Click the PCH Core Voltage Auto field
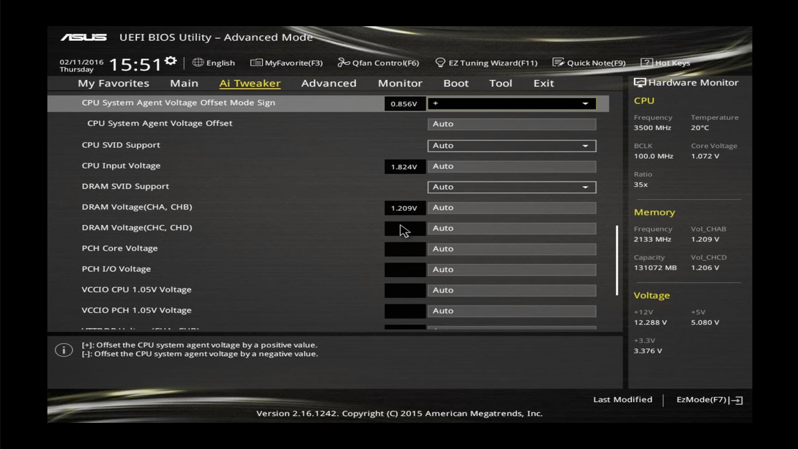Screen dimensions: 798x449 [x=512, y=248]
